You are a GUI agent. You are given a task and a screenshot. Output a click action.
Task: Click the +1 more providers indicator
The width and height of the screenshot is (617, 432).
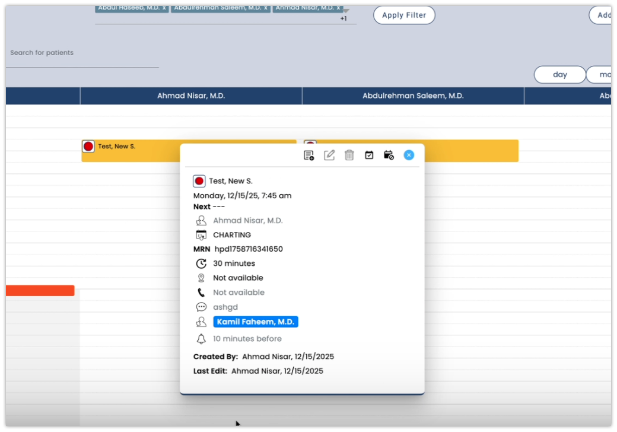[344, 18]
